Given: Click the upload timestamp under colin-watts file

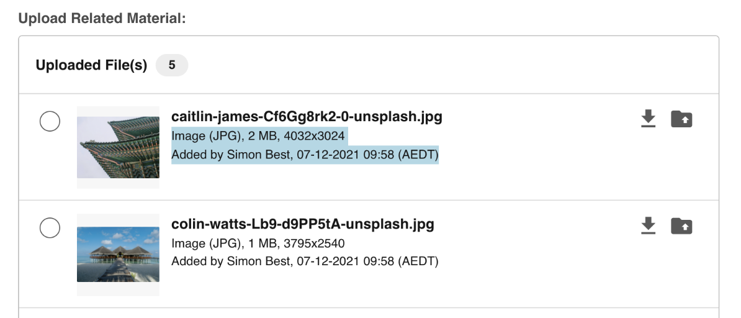Looking at the screenshot, I should [x=367, y=261].
